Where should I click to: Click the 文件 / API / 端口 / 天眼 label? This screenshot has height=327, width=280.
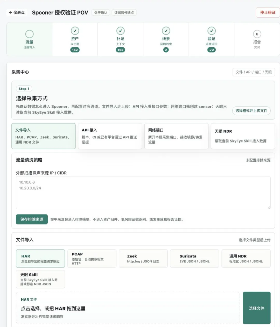[x=254, y=72]
